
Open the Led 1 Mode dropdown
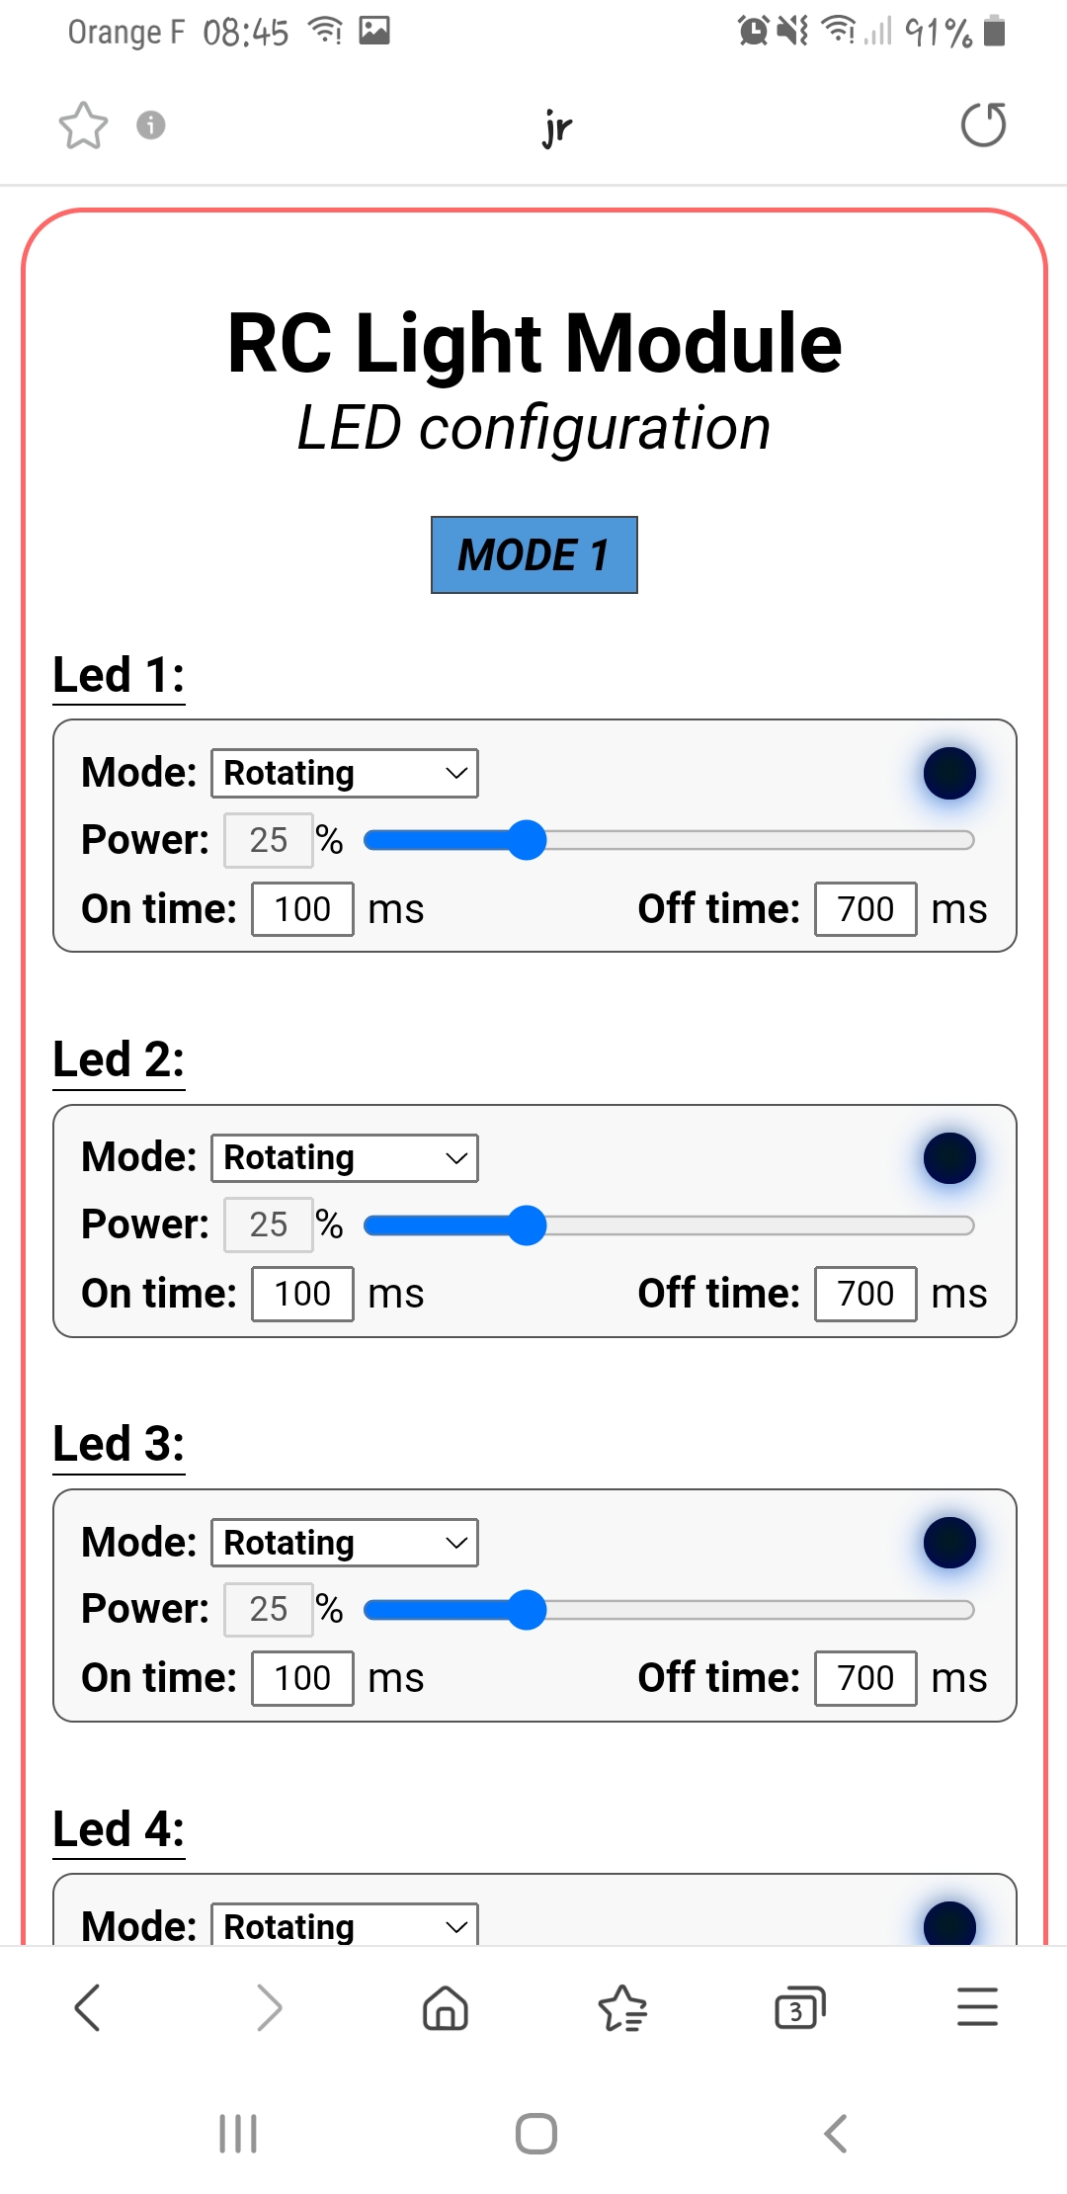(x=345, y=773)
